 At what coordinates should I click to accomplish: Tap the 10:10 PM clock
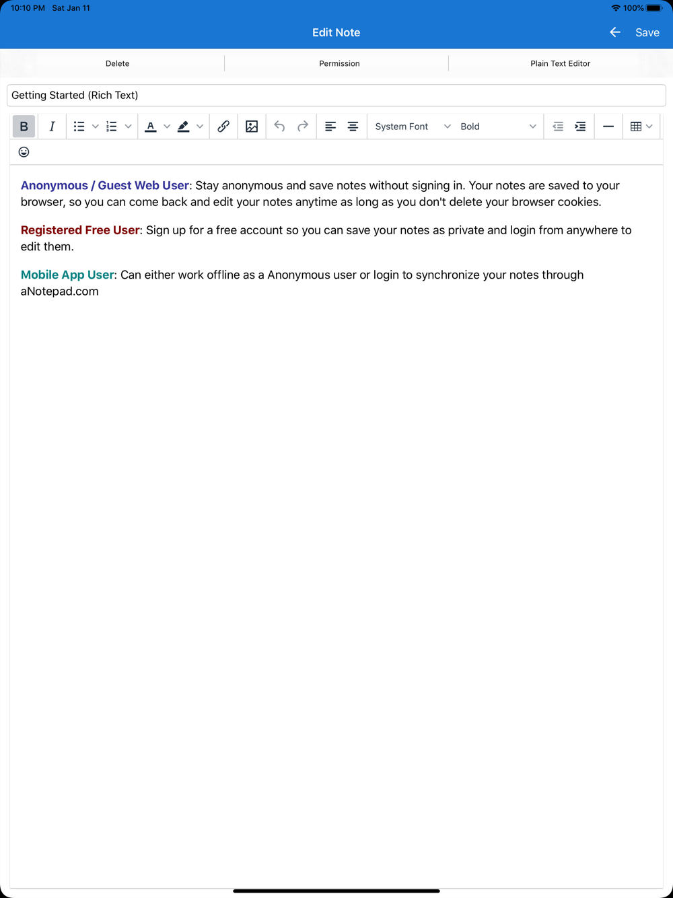click(28, 8)
